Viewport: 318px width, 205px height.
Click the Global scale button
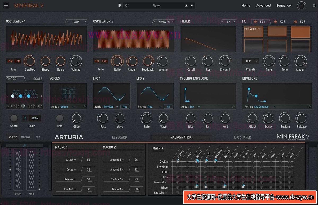[35, 118]
